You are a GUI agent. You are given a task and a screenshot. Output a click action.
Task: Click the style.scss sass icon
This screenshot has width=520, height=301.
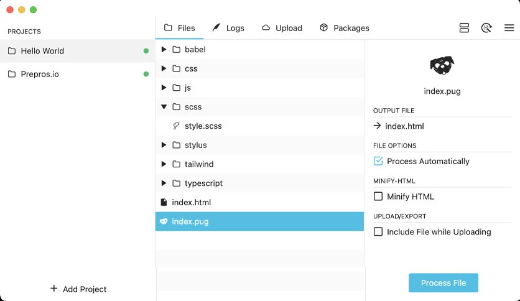tap(176, 126)
